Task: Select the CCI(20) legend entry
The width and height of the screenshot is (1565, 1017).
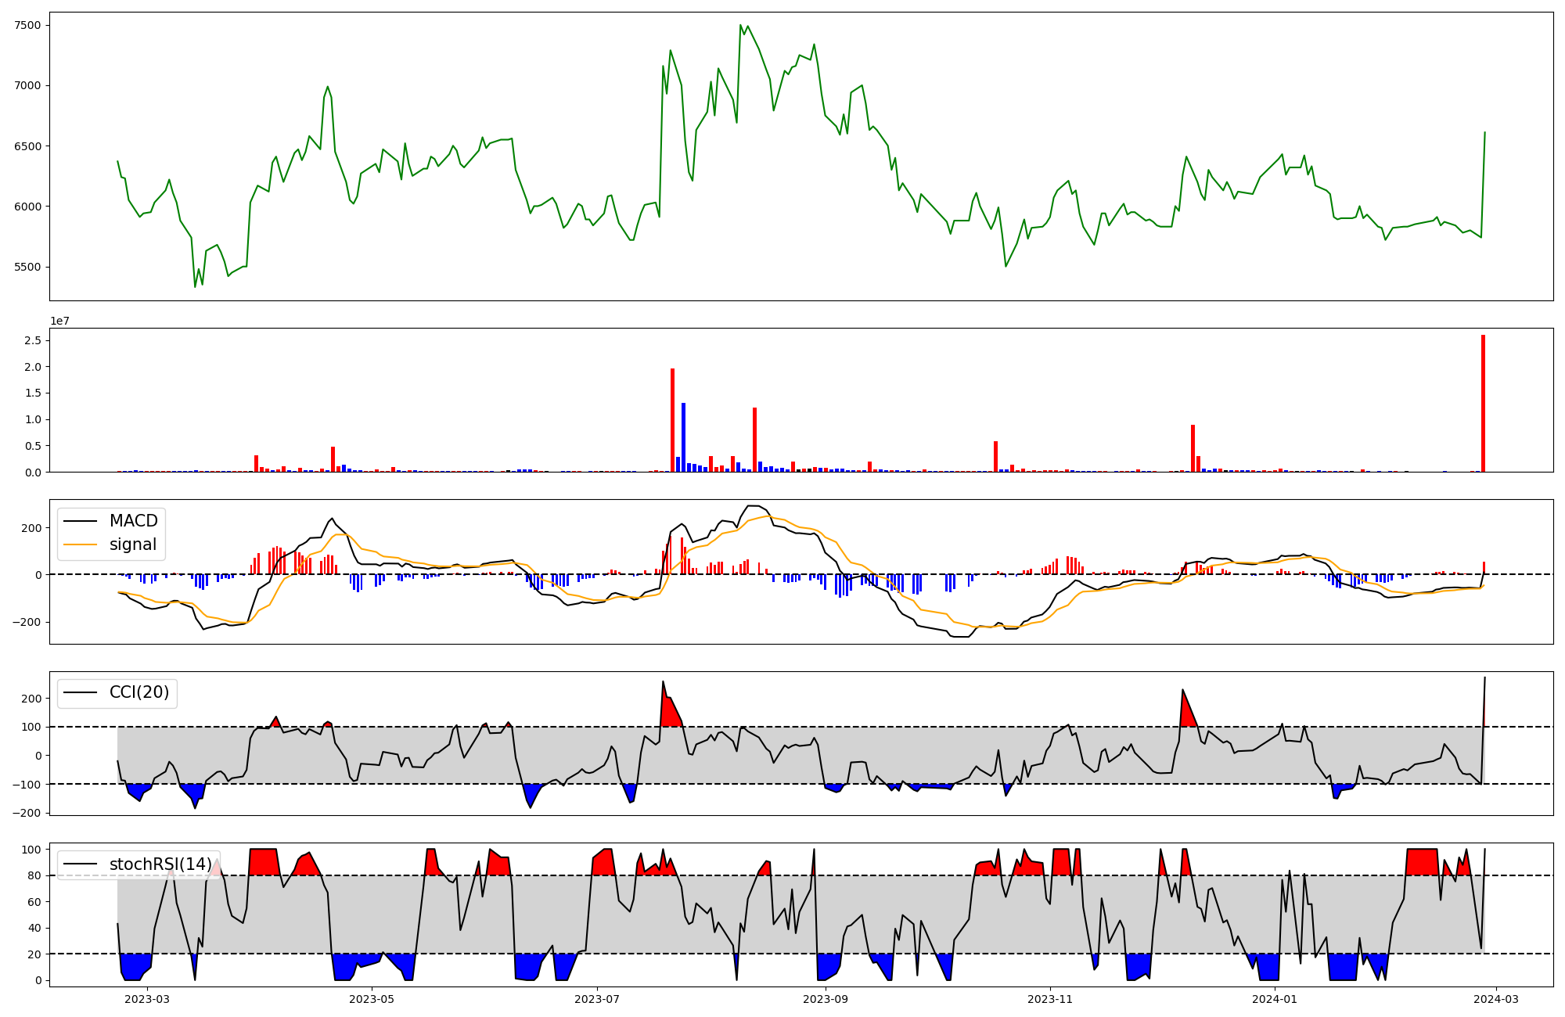Action: pos(139,693)
